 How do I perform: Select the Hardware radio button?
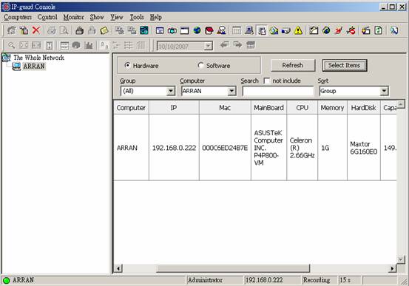tap(127, 65)
